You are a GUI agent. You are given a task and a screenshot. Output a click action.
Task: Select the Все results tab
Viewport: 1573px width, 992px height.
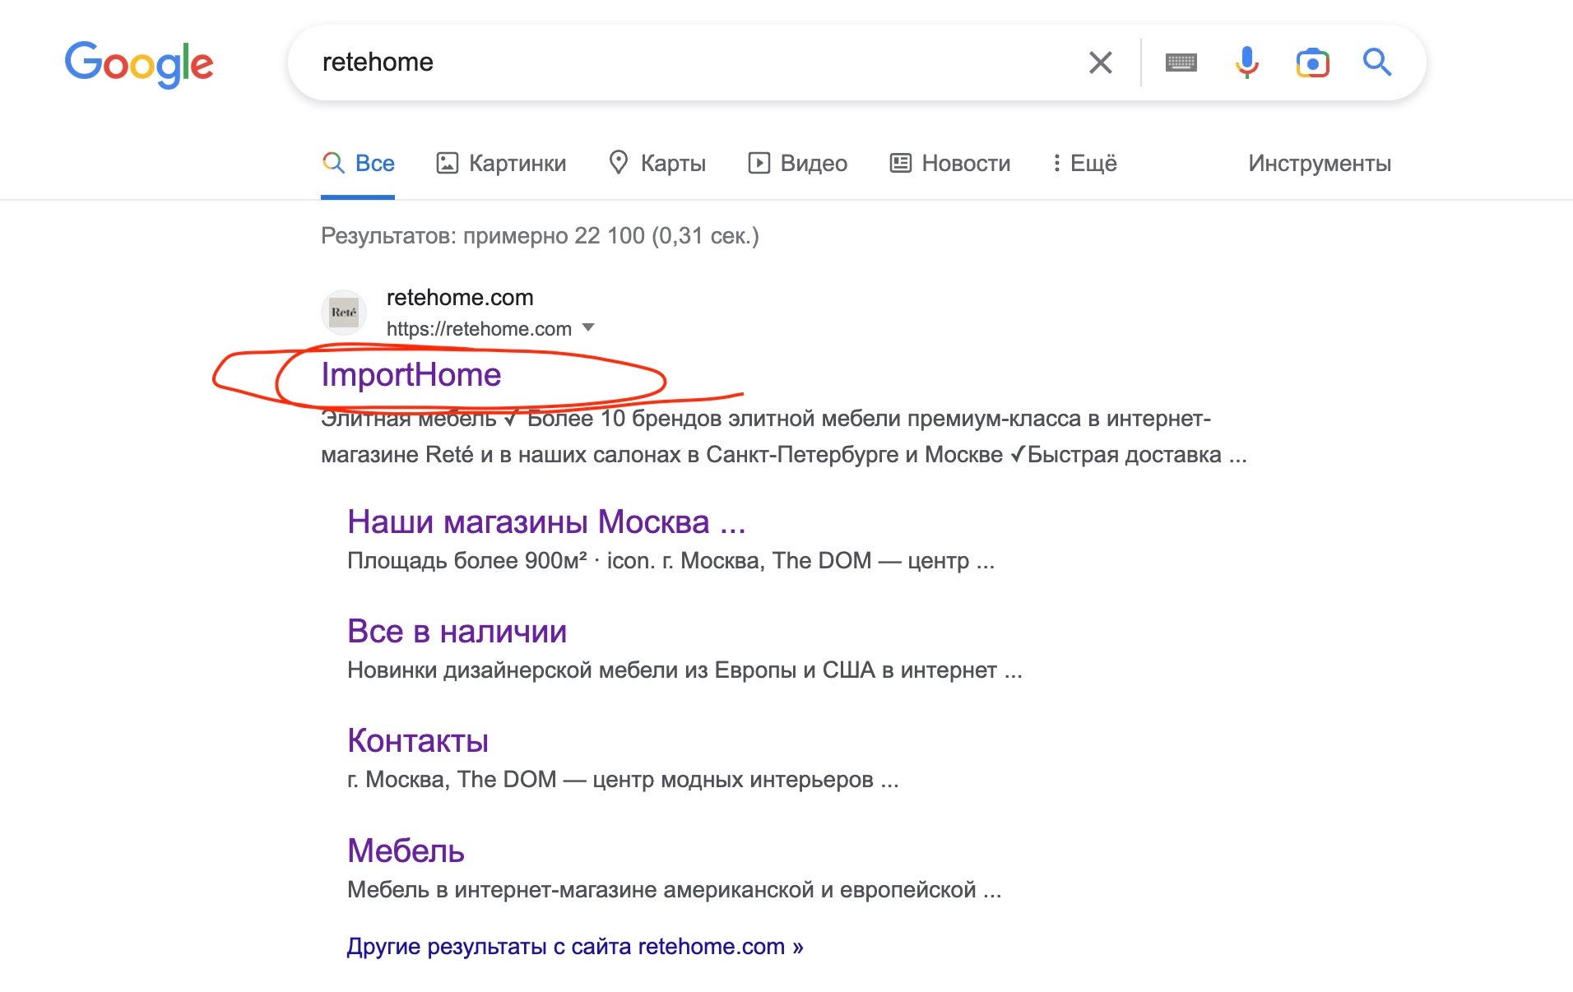358,163
